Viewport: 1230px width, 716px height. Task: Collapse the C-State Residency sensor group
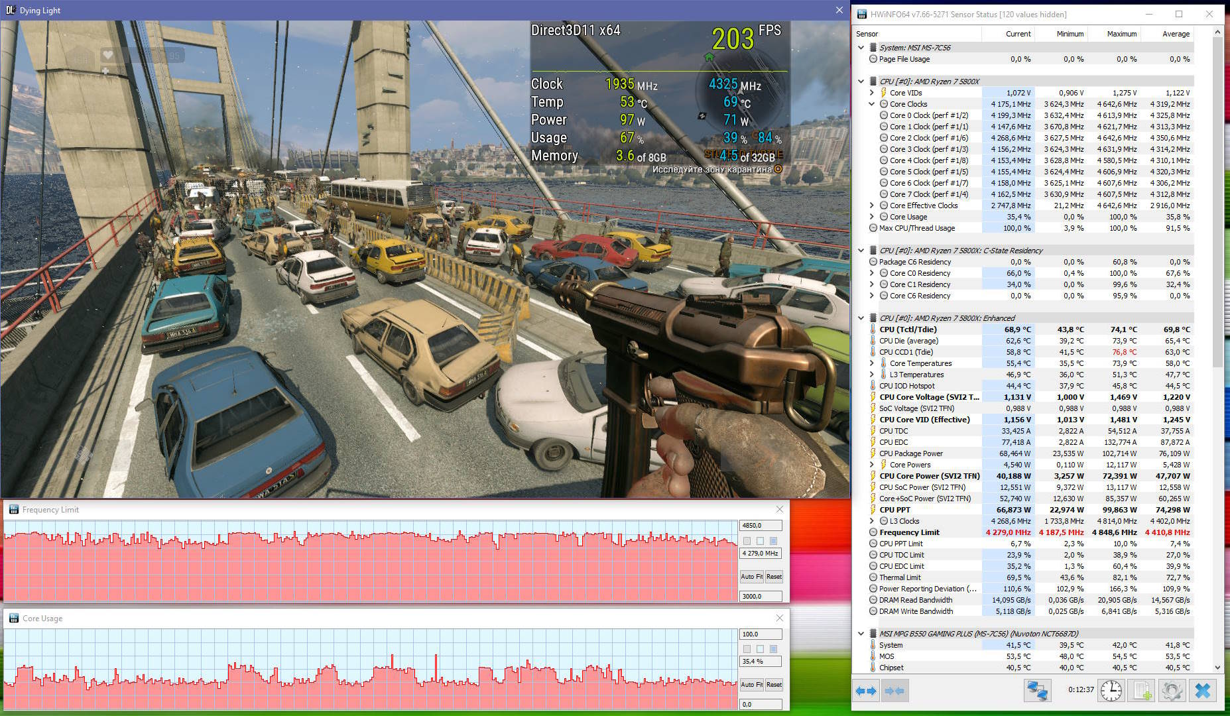pos(861,251)
